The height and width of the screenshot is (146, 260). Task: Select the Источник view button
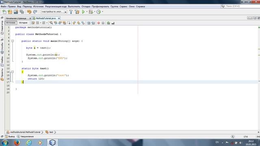point(11,23)
